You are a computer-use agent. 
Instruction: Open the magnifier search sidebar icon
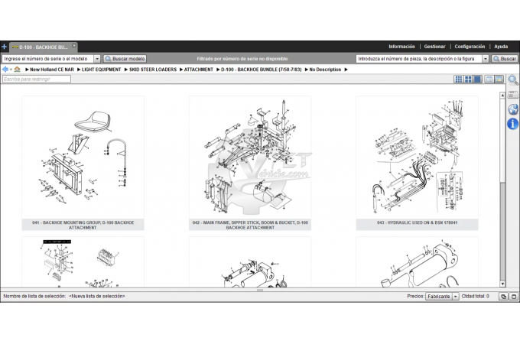(512, 80)
